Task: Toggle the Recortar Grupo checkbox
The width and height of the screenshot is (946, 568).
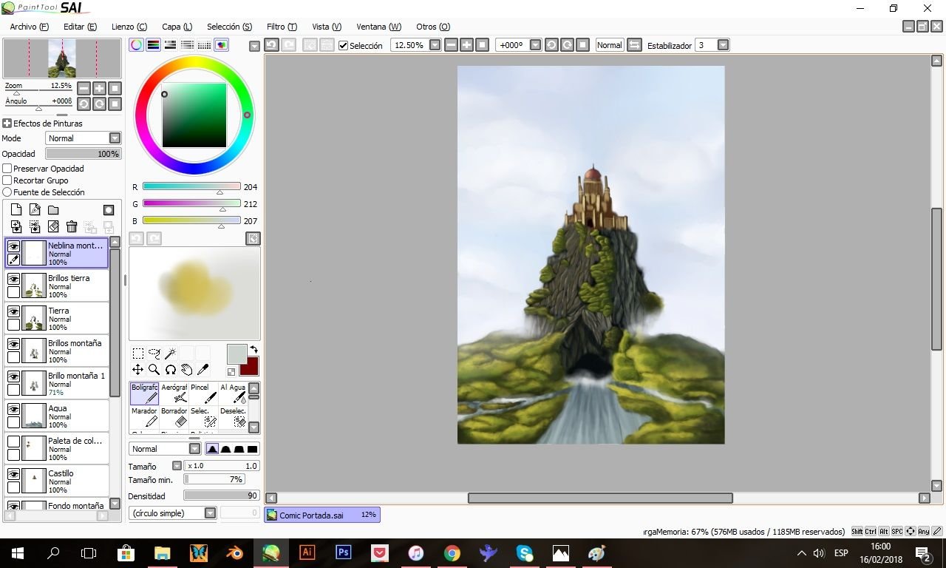Action: [x=7, y=180]
